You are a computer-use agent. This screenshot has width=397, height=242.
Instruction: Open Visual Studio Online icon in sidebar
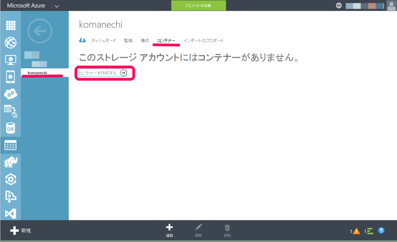[x=10, y=214]
